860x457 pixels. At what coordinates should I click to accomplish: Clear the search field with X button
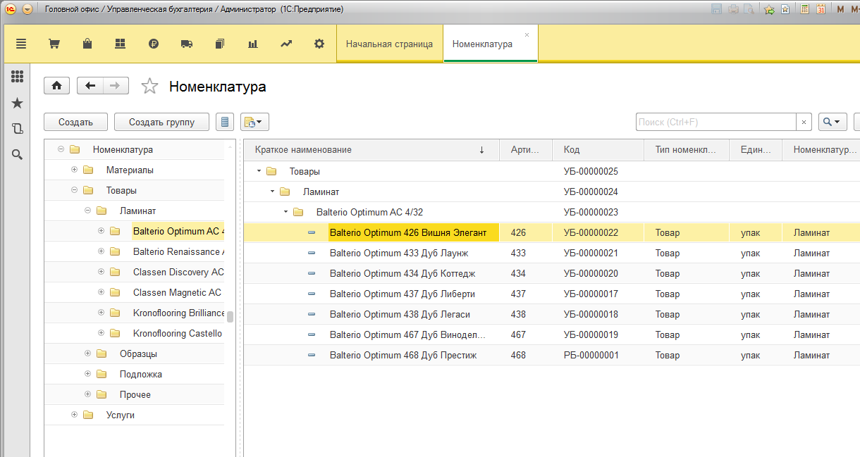pos(804,122)
